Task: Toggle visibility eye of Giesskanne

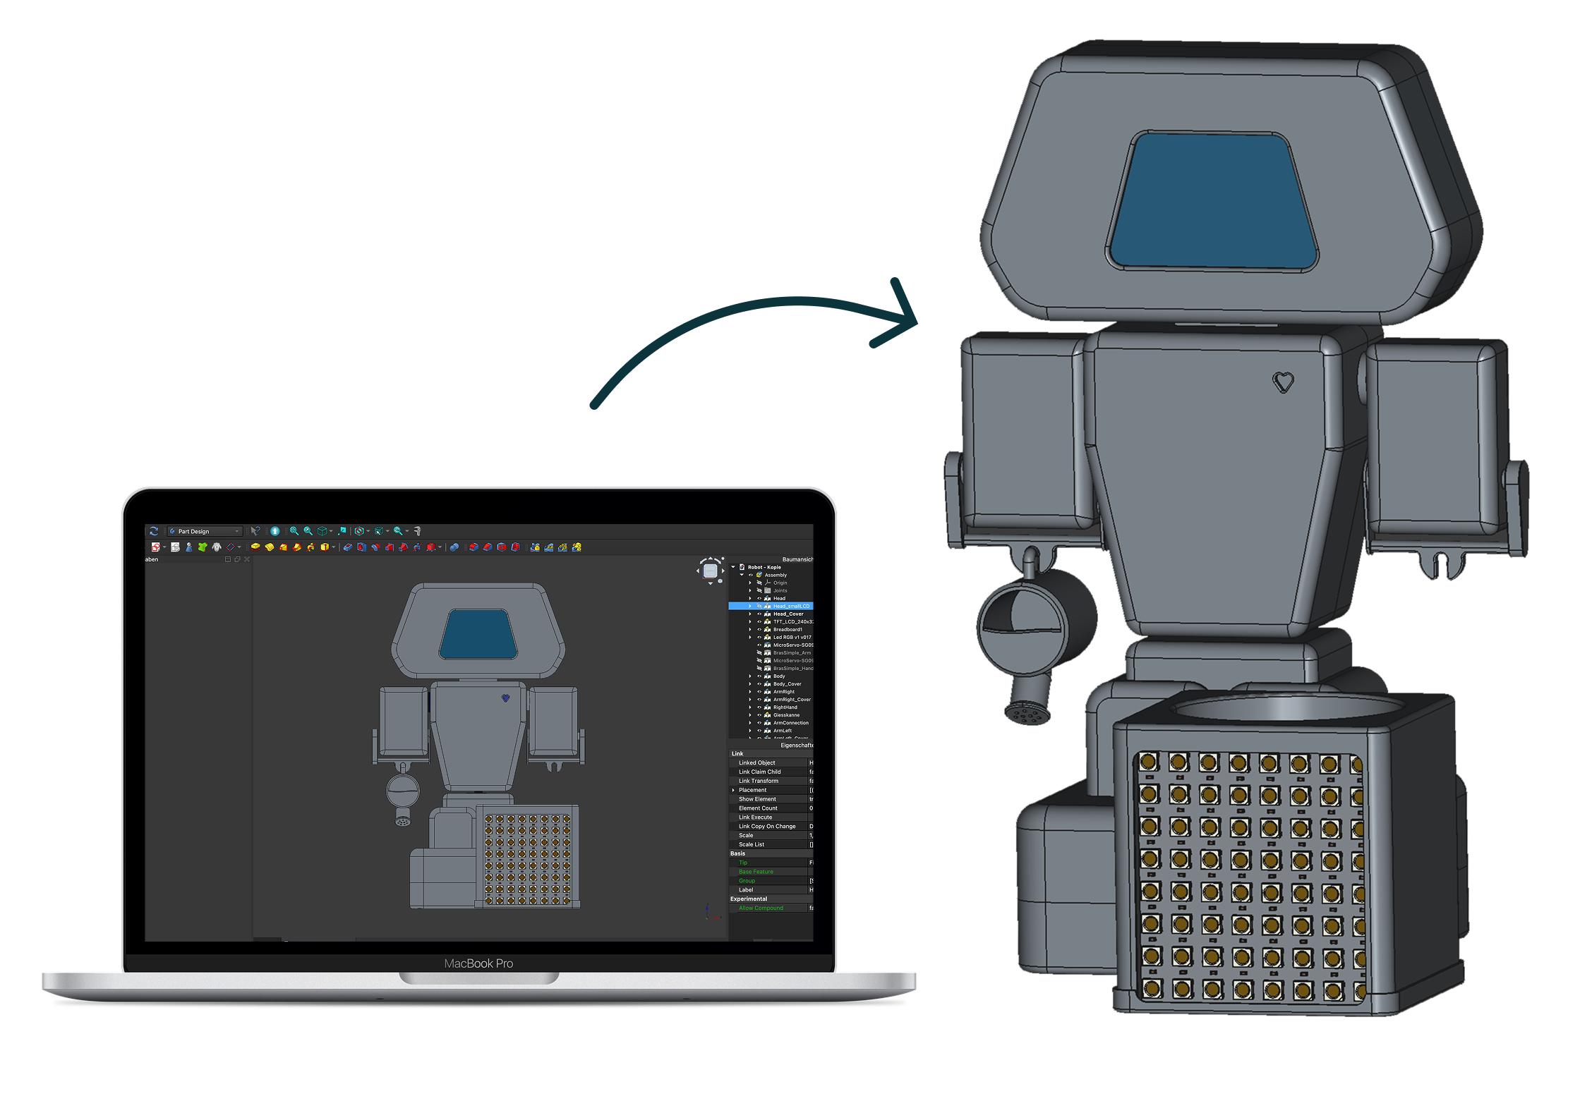Action: pos(759,714)
